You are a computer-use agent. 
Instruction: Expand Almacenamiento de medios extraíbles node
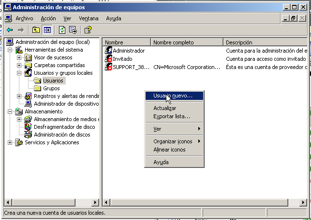pyautogui.click(x=19, y=119)
